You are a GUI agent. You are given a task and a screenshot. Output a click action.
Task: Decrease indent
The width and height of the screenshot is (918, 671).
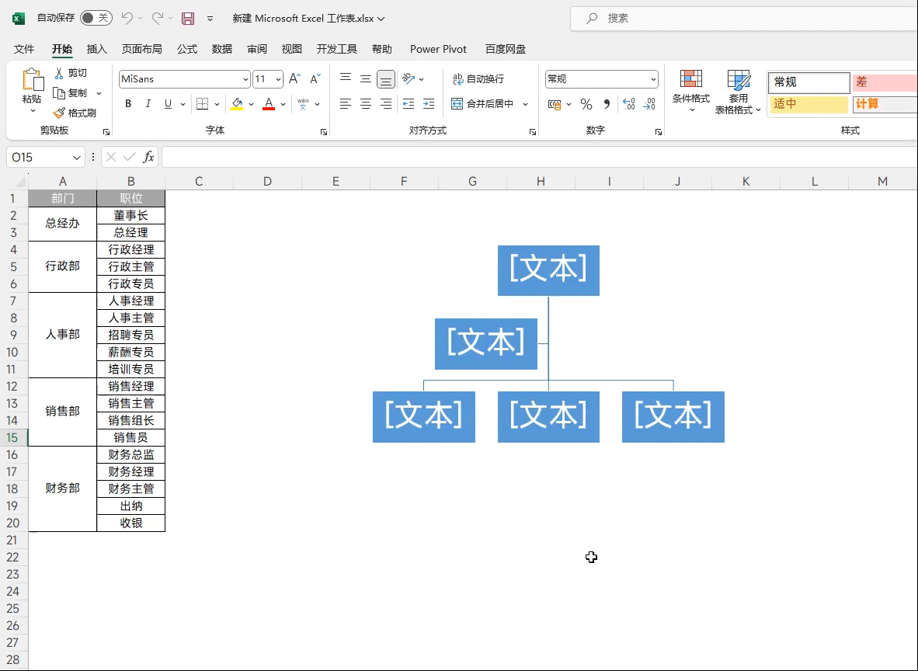[x=409, y=103]
